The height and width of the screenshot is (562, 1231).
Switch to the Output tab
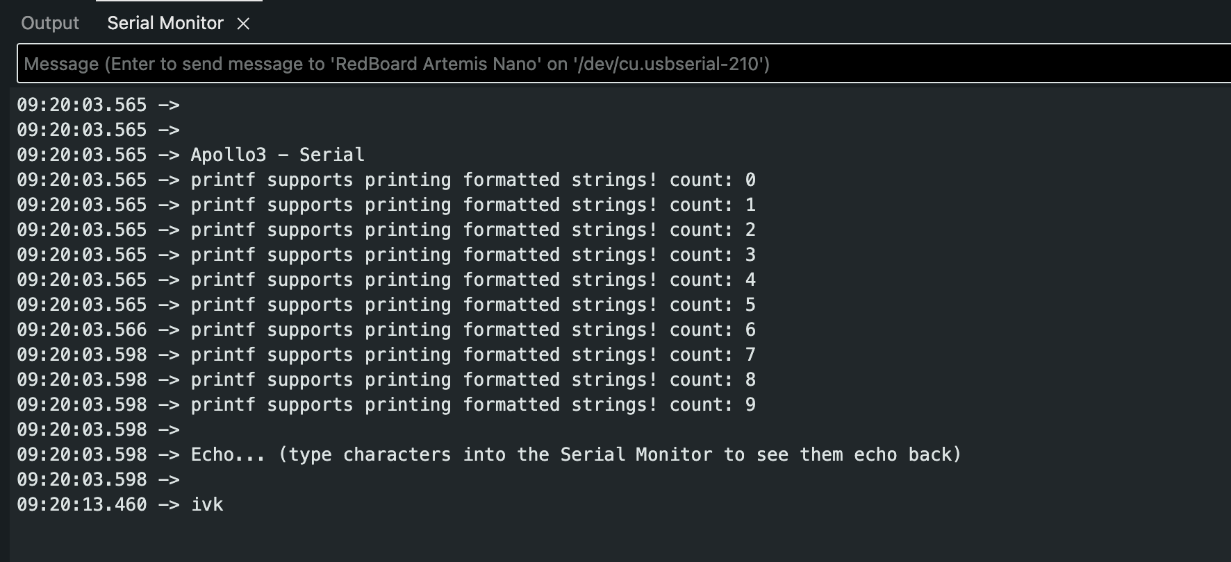[x=49, y=23]
